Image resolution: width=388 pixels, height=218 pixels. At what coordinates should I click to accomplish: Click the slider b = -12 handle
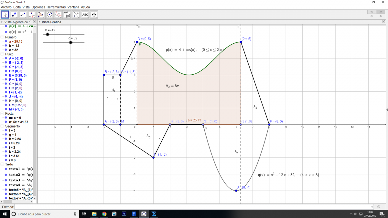point(48,34)
